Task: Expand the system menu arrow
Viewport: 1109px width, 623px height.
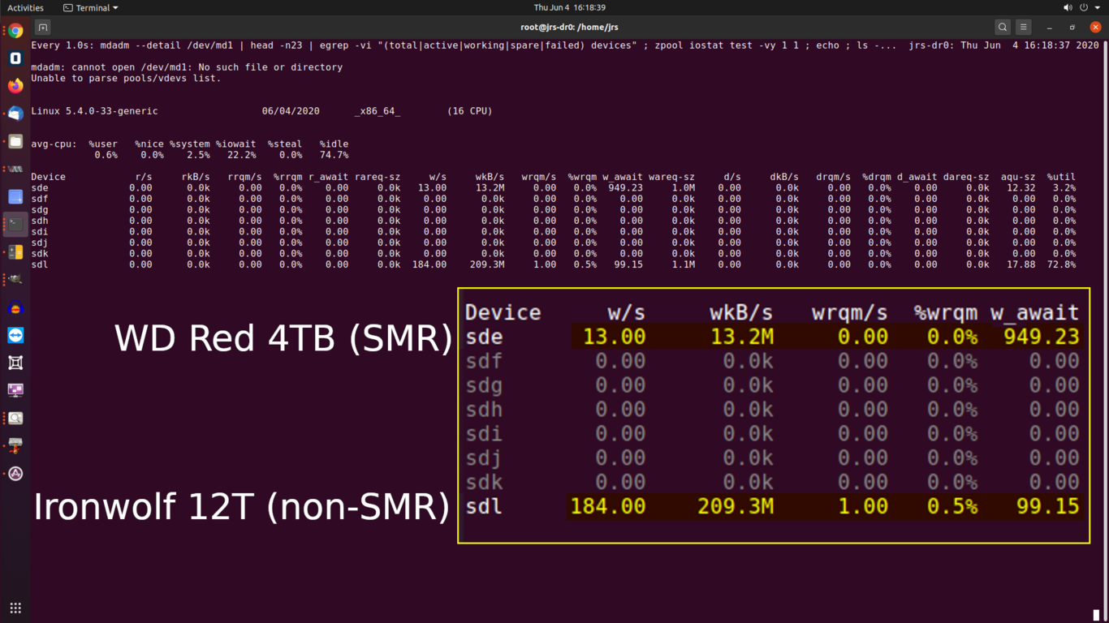Action: (1098, 7)
